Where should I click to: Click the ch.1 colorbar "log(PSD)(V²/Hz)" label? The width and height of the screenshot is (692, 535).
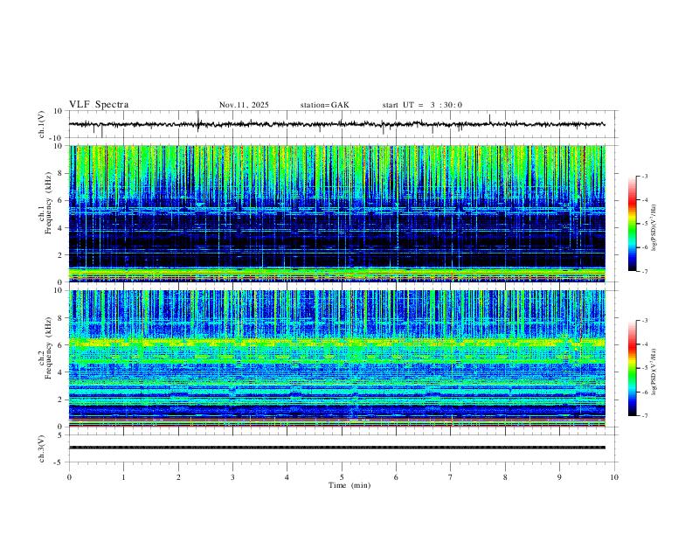coord(654,227)
